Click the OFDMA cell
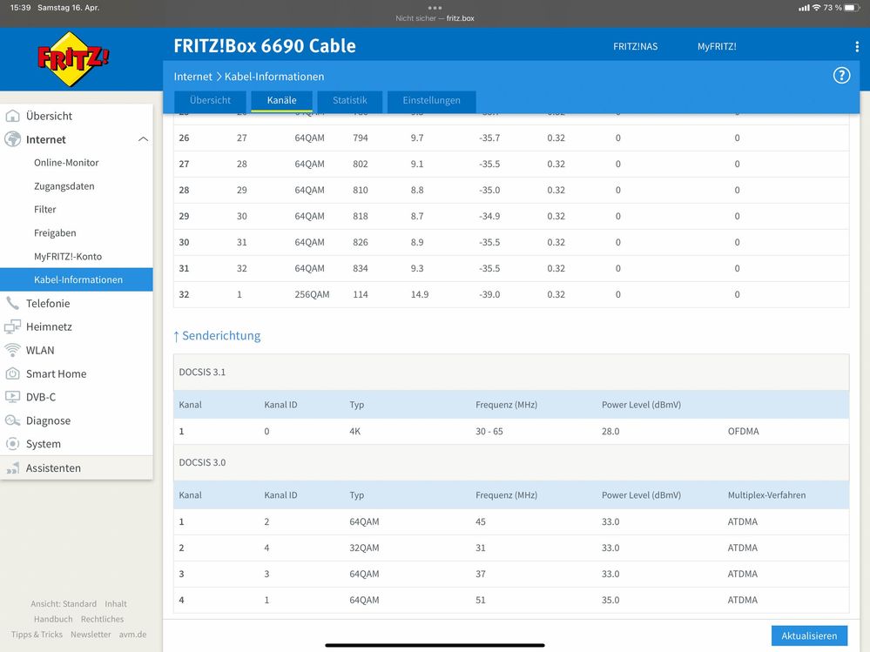870x652 pixels. pos(743,432)
